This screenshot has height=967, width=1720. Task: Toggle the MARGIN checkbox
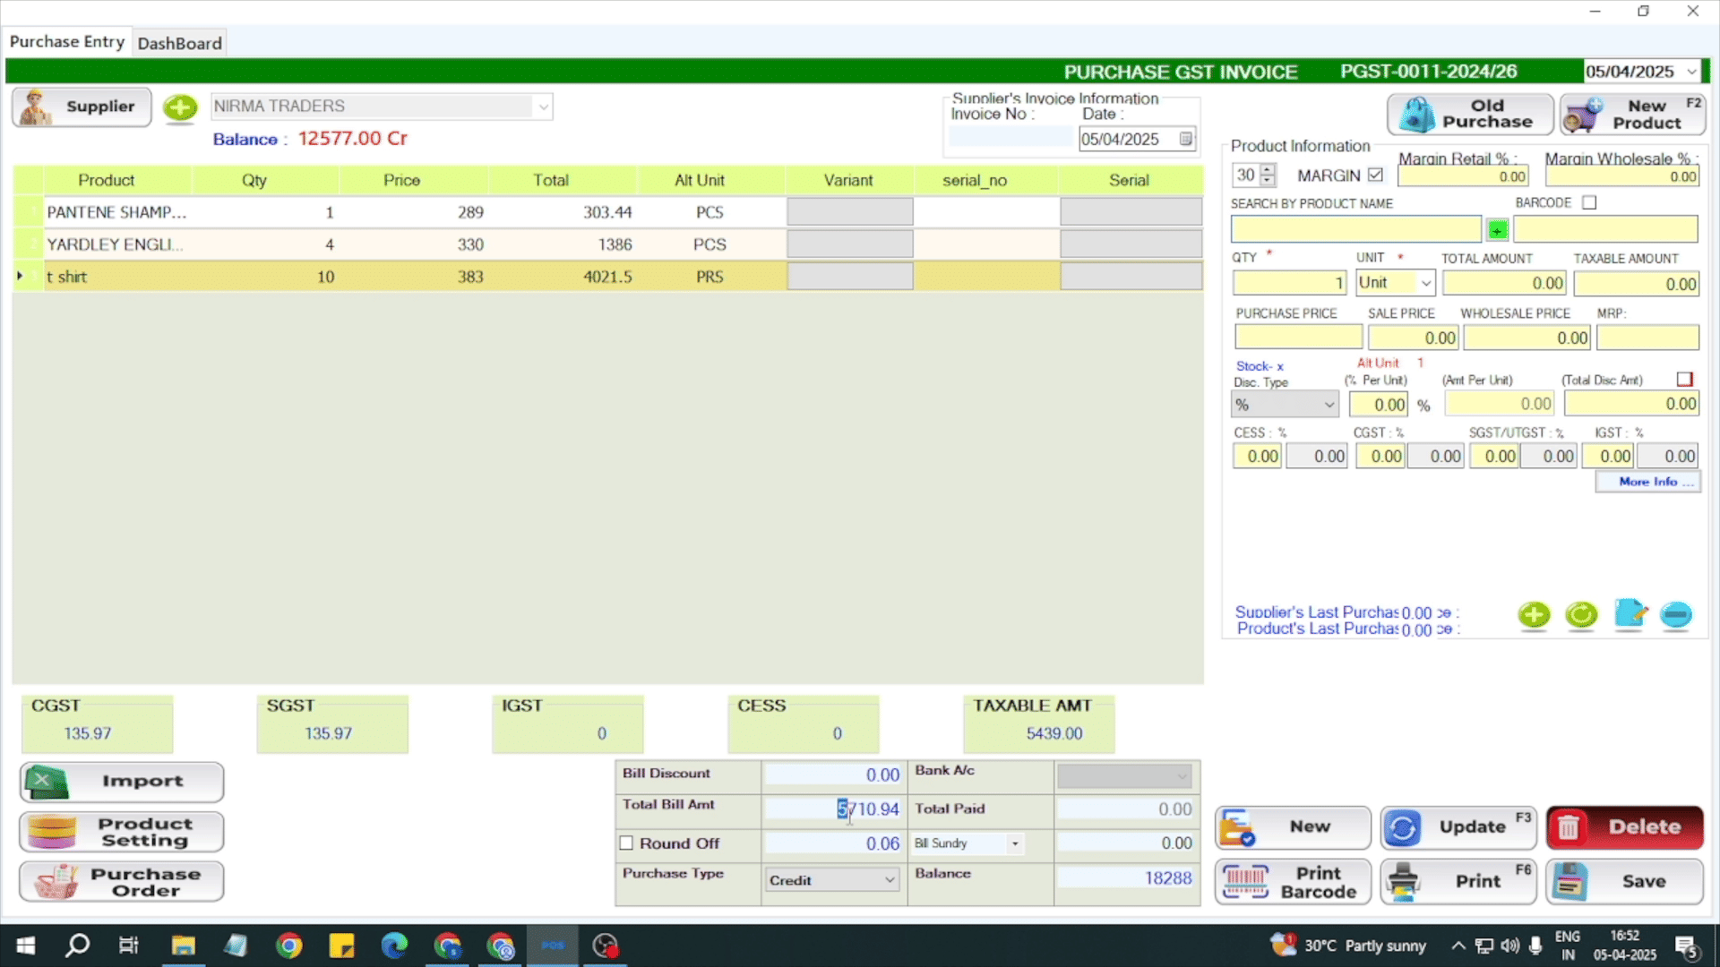tap(1375, 175)
